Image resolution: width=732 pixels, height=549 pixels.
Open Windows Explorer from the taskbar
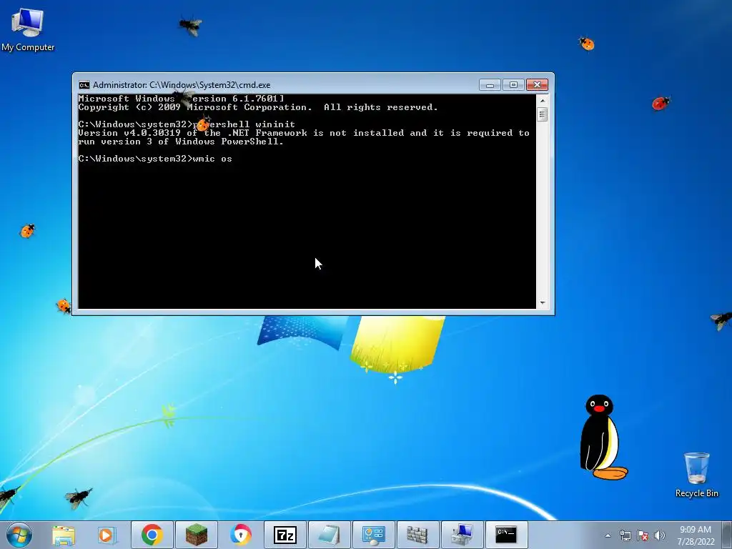coord(64,535)
